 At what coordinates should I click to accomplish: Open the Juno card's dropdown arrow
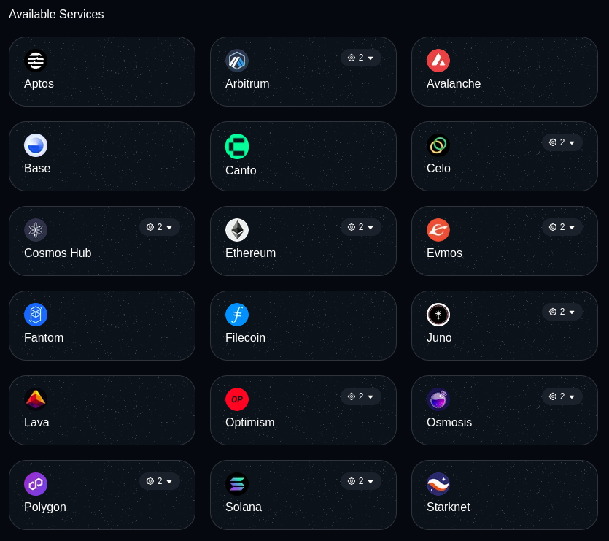click(x=572, y=312)
